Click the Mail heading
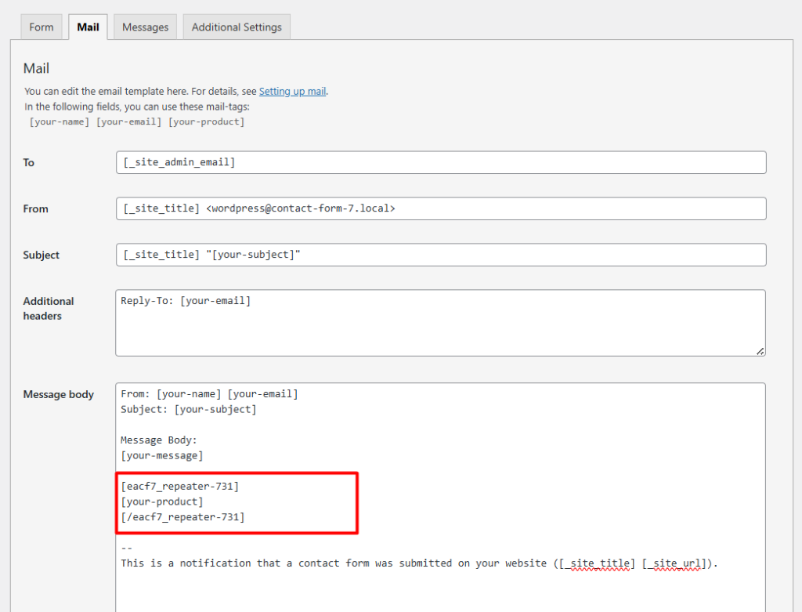Viewport: 802px width, 612px height. click(36, 69)
